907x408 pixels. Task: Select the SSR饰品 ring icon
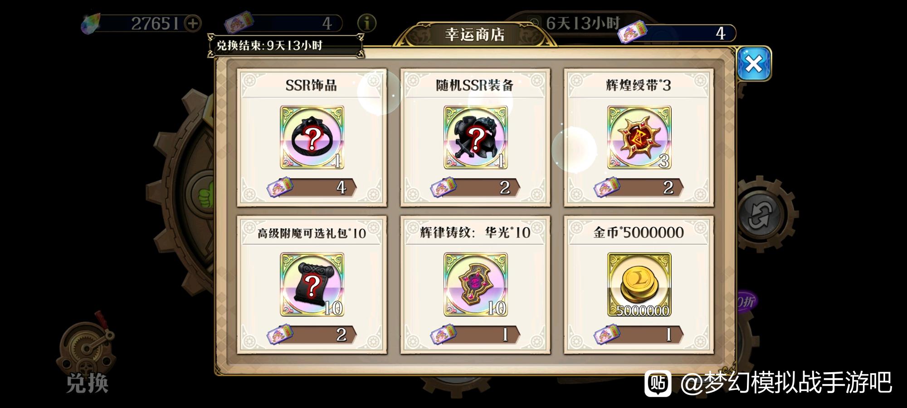point(312,137)
